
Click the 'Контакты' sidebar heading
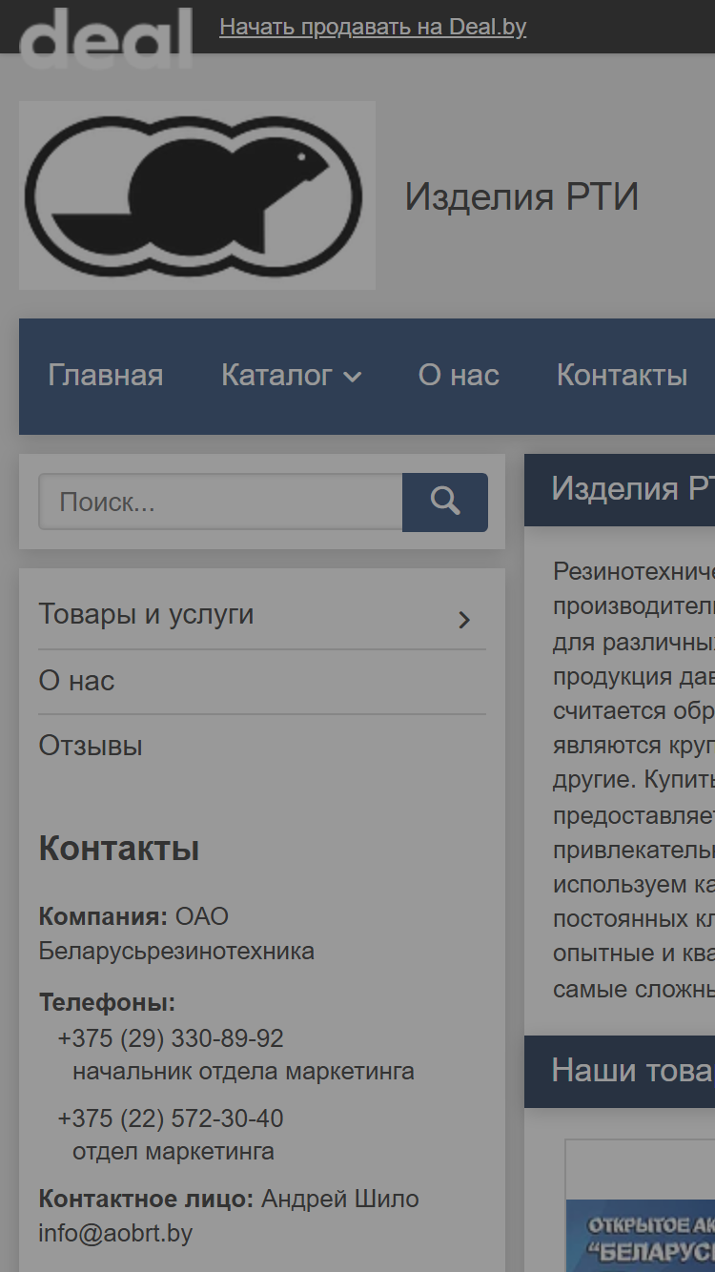tap(119, 849)
